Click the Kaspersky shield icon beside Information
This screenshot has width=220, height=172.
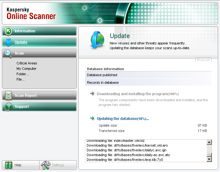pos(8,31)
